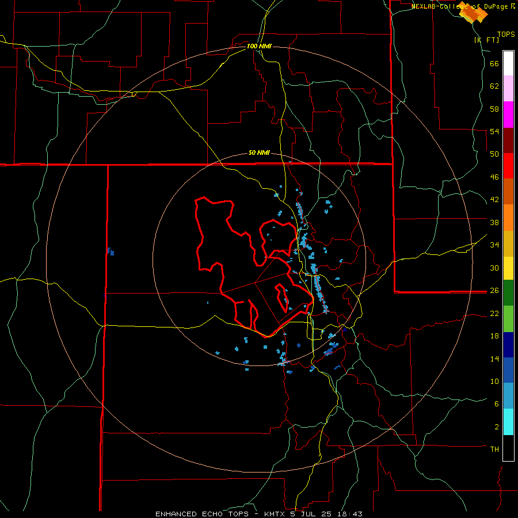Click the 58 scale value
The image size is (518, 518).
pos(494,109)
